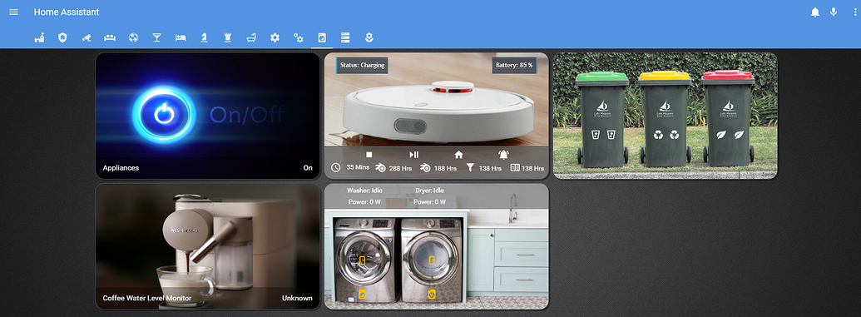The image size is (861, 317).
Task: Click the main brush icon beside 288 Hrs
Action: pyautogui.click(x=380, y=167)
